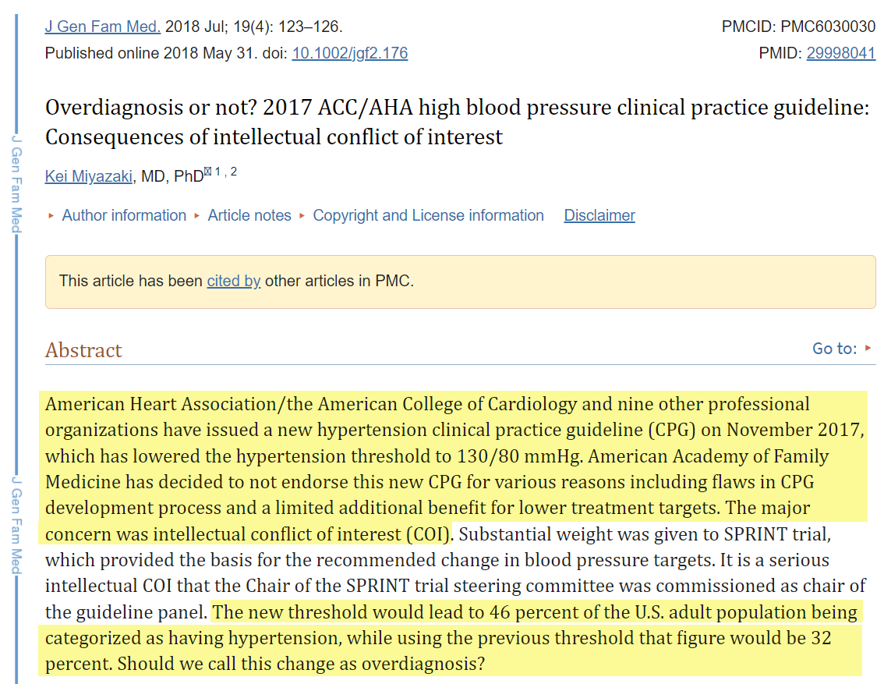
Task: Click the triangle icon before Article notes
Action: click(x=197, y=216)
